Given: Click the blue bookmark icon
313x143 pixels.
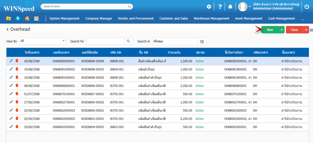Looking at the screenshot, I should (18, 19).
